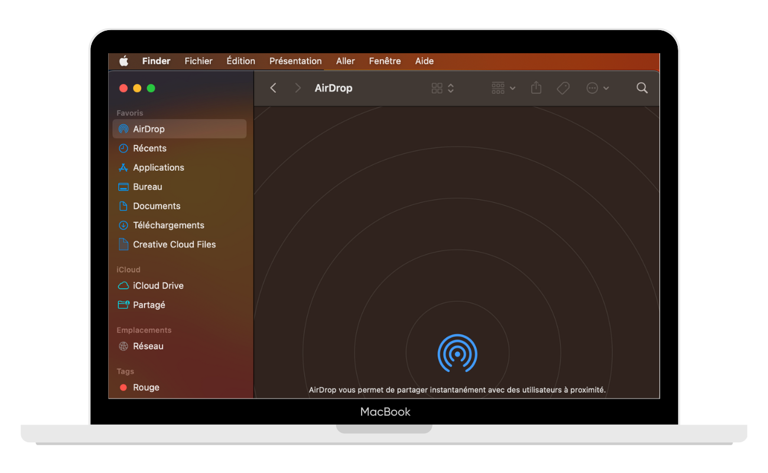This screenshot has width=768, height=473.
Task: Share files using the Share icon
Action: [x=536, y=88]
